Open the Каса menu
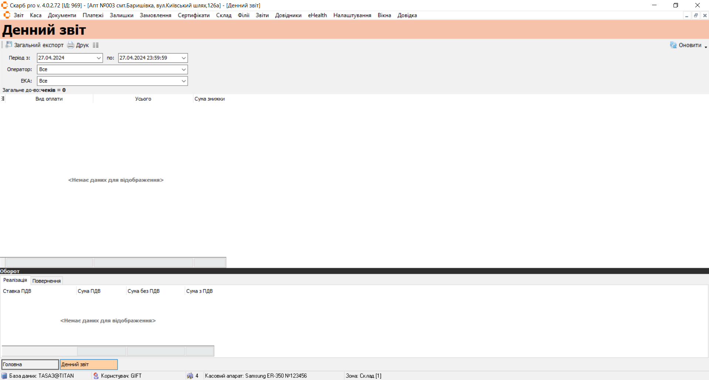 tap(35, 15)
